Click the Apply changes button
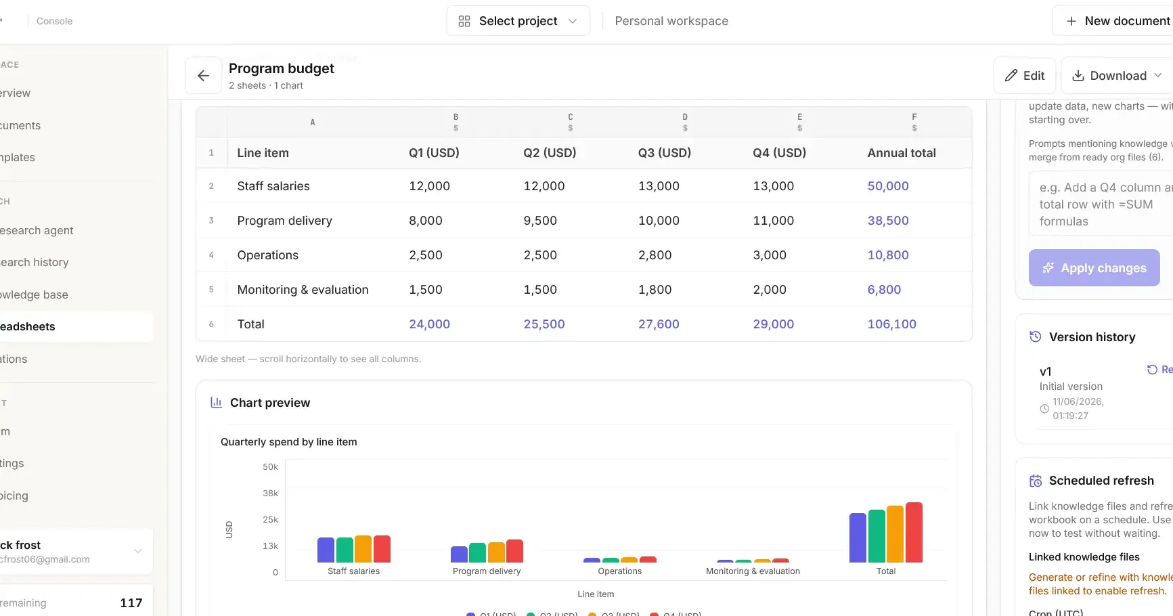The image size is (1173, 616). tap(1094, 268)
